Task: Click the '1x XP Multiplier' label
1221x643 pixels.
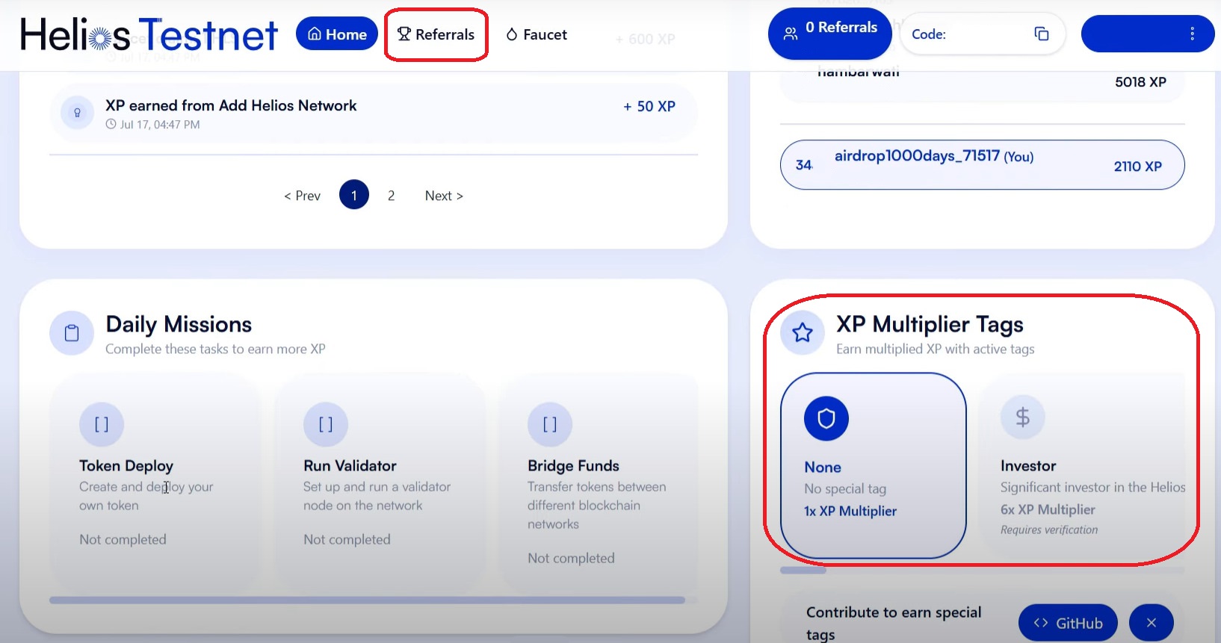Action: point(850,511)
